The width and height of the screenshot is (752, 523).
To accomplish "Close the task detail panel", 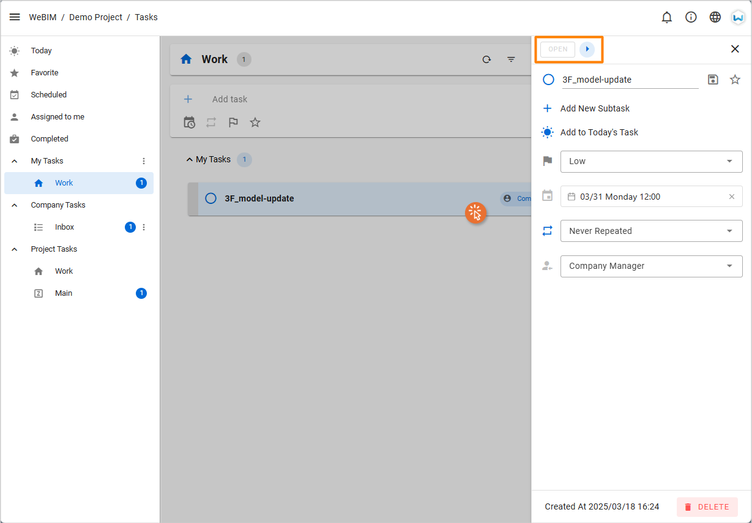I will [735, 49].
